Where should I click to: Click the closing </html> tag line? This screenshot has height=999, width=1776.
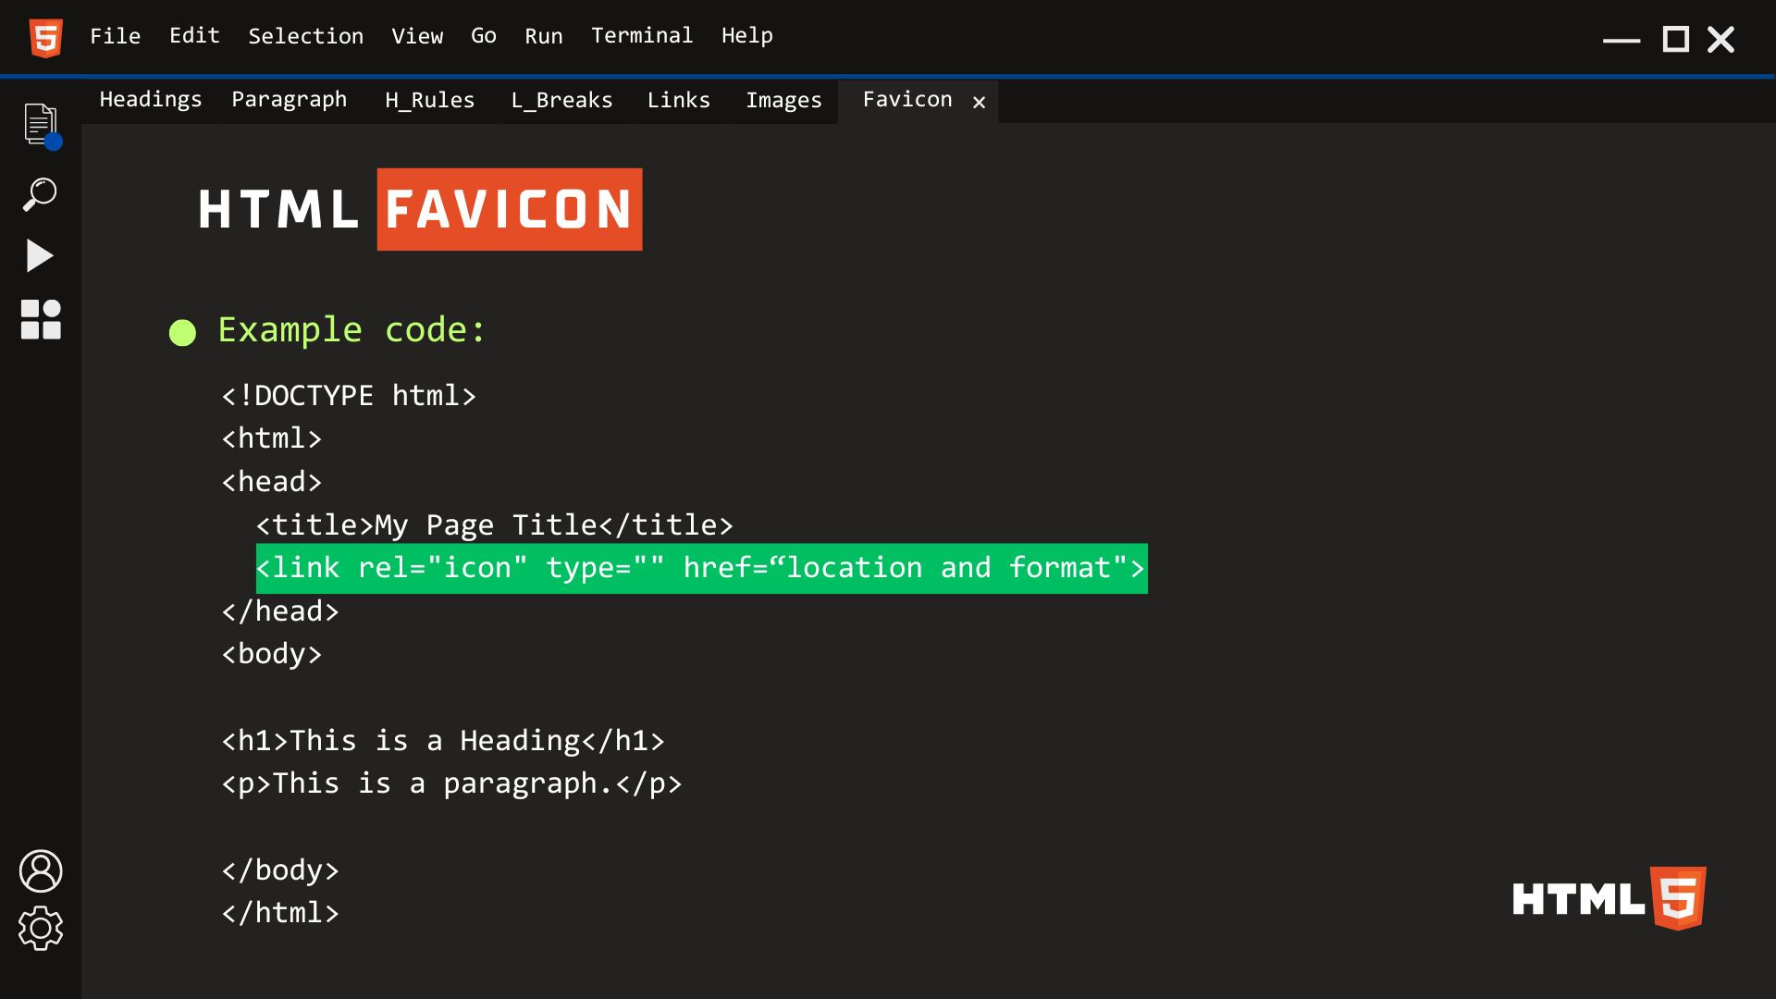point(280,913)
